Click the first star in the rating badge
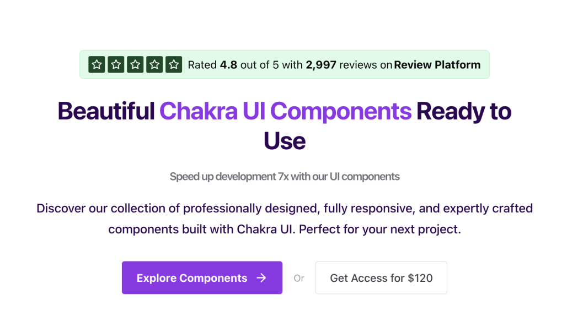Image resolution: width=583 pixels, height=327 pixels. click(x=97, y=64)
